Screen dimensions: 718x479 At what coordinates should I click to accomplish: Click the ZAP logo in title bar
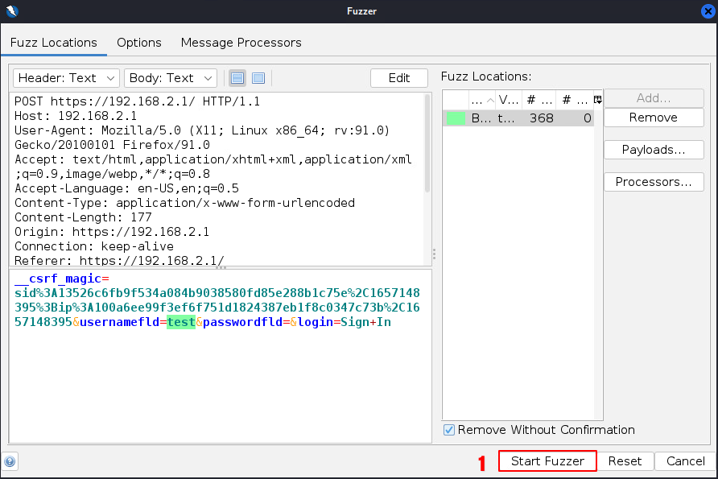coord(10,11)
